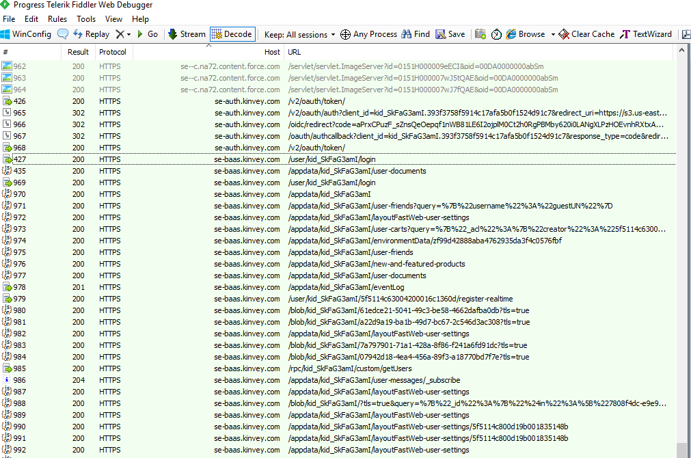Screen dimensions: 691x458
Task: Select URL /v2/oauth/token/ of session 968
Action: [x=316, y=148]
